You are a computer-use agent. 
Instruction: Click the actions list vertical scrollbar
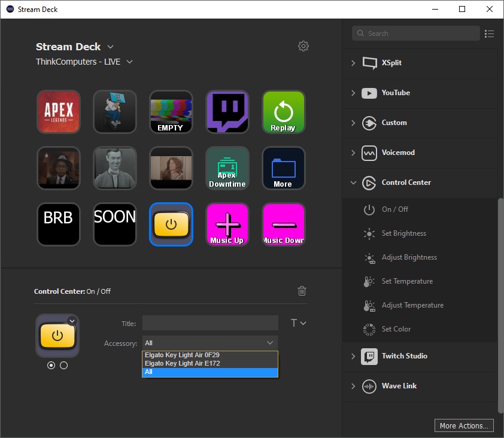pyautogui.click(x=500, y=305)
